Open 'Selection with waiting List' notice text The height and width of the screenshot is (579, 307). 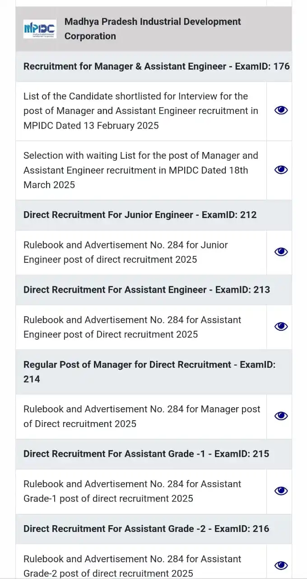pos(140,170)
